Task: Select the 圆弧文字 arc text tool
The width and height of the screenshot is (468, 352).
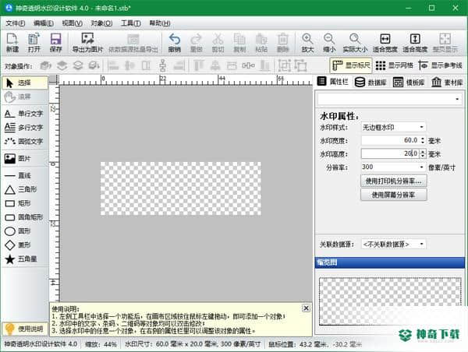Action: point(25,141)
